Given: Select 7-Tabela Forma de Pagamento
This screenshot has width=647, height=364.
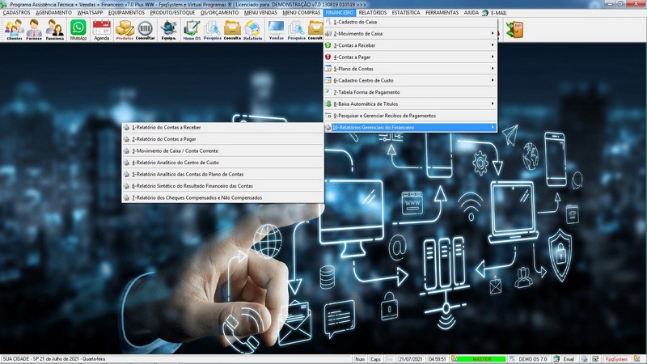Looking at the screenshot, I should (410, 92).
